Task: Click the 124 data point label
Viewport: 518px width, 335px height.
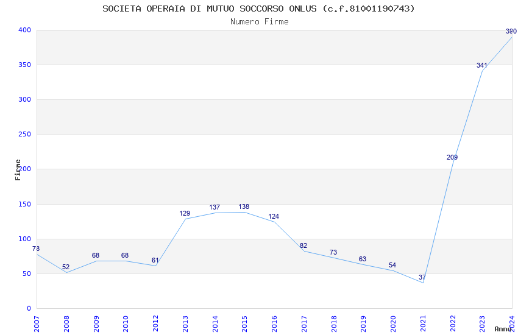Action: (274, 216)
